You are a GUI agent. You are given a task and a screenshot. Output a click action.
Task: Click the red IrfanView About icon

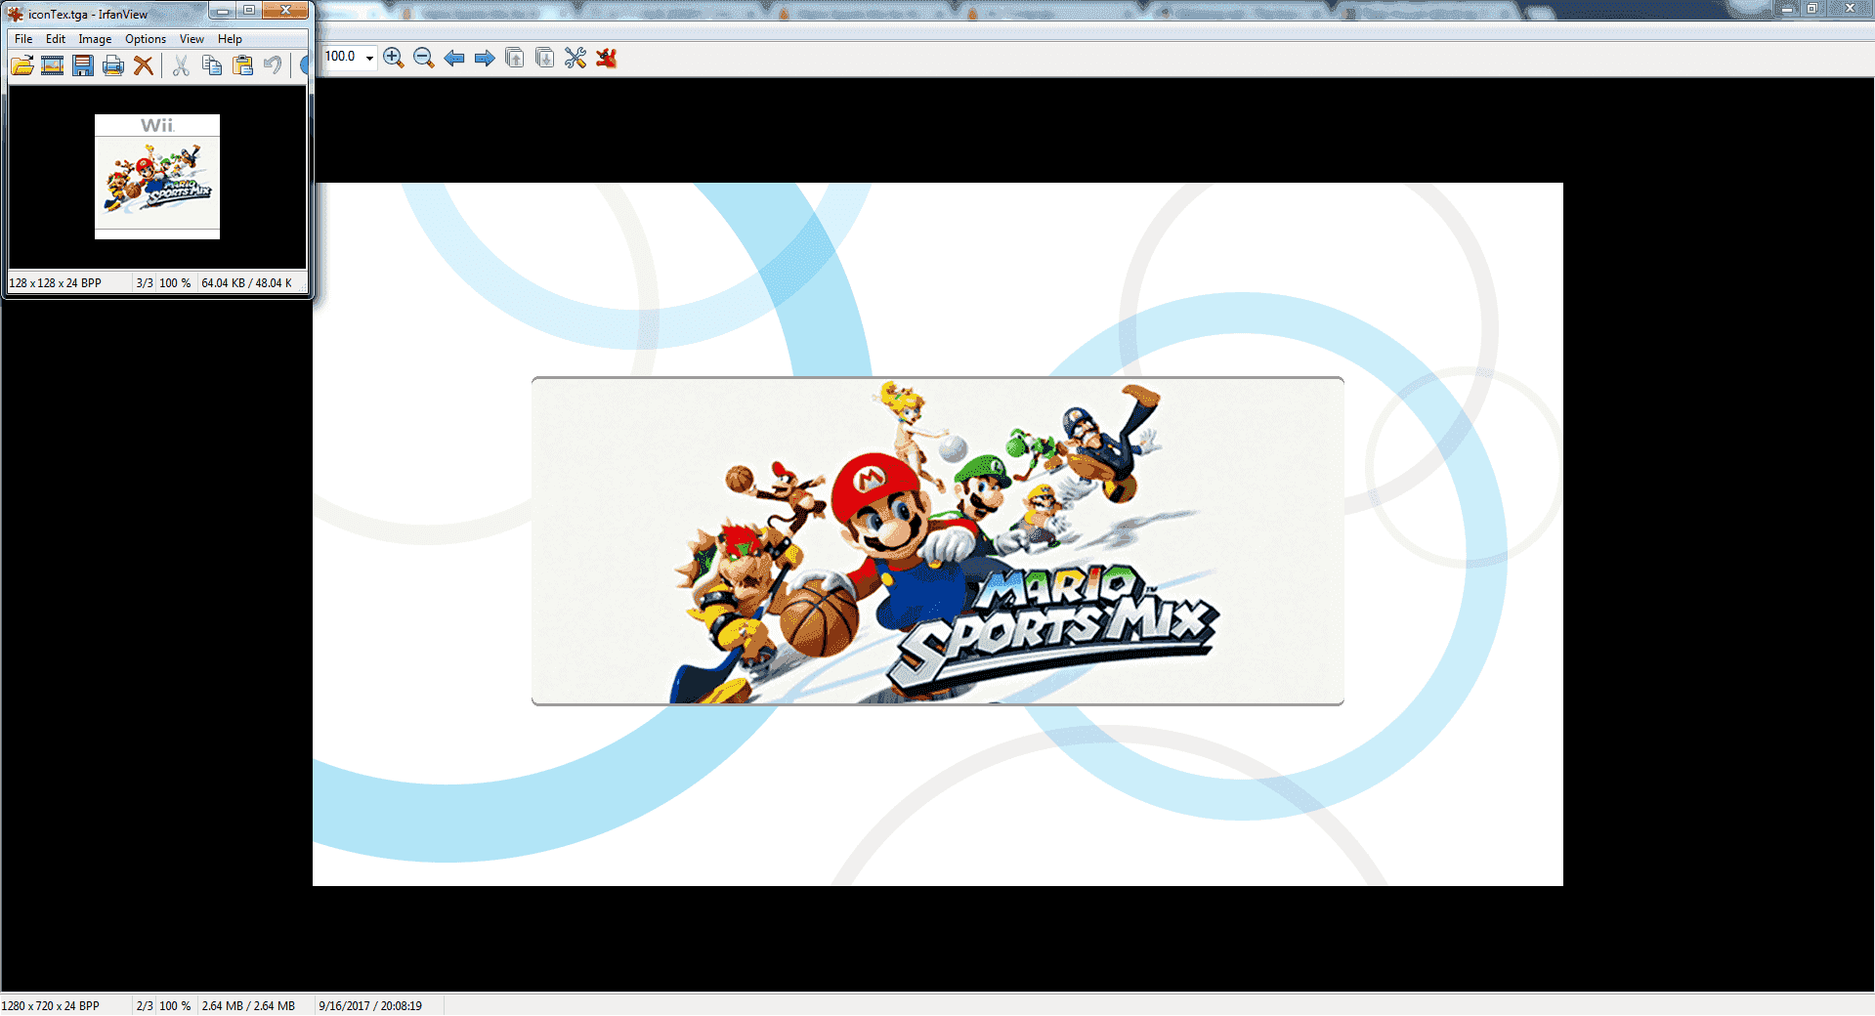point(607,59)
